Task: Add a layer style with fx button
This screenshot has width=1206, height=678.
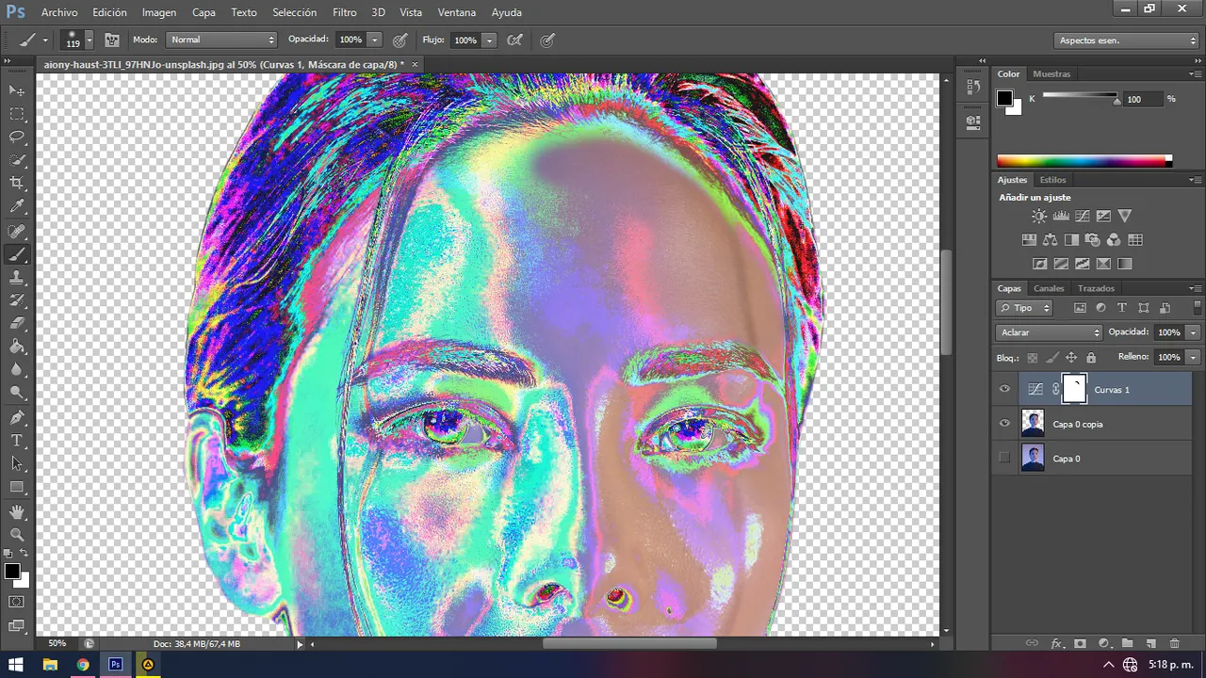Action: tap(1056, 644)
